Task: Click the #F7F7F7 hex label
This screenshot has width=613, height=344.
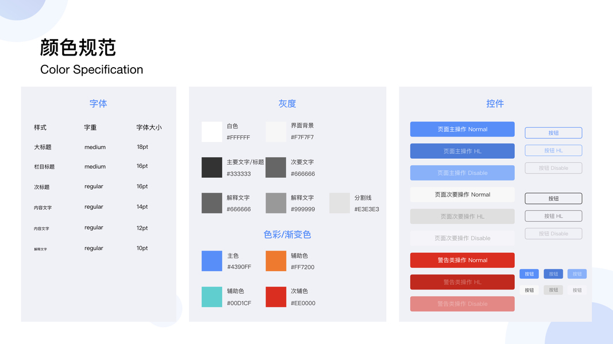Action: tap(302, 137)
